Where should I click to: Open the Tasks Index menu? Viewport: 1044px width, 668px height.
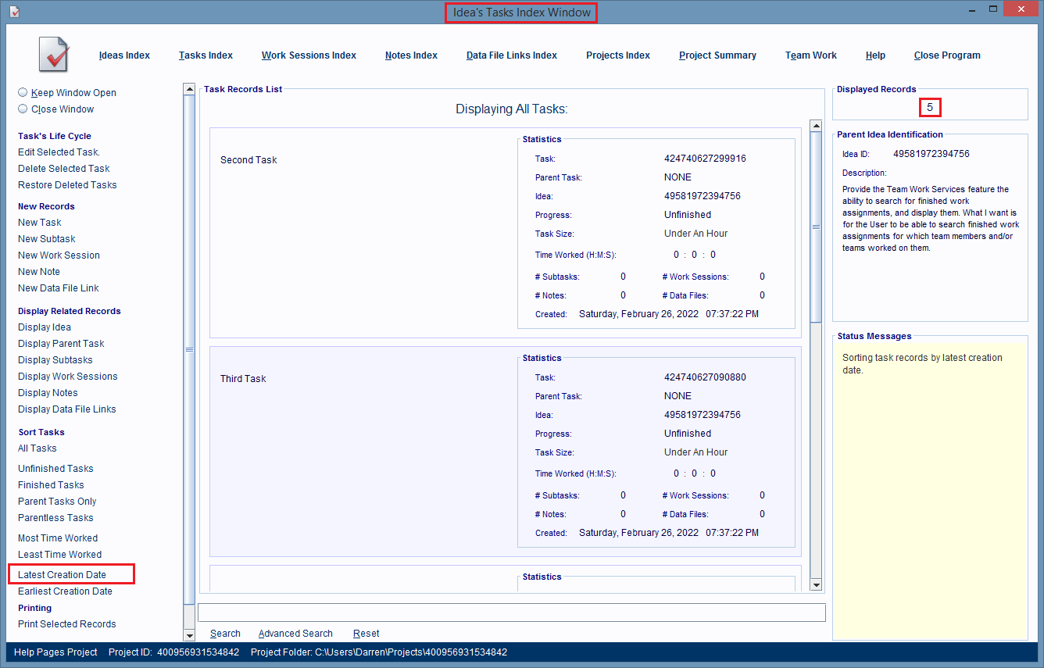(x=206, y=55)
